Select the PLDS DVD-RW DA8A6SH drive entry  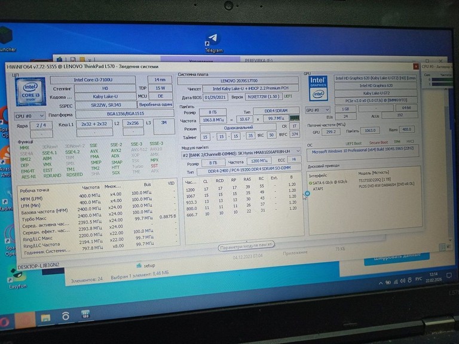pyautogui.click(x=387, y=185)
